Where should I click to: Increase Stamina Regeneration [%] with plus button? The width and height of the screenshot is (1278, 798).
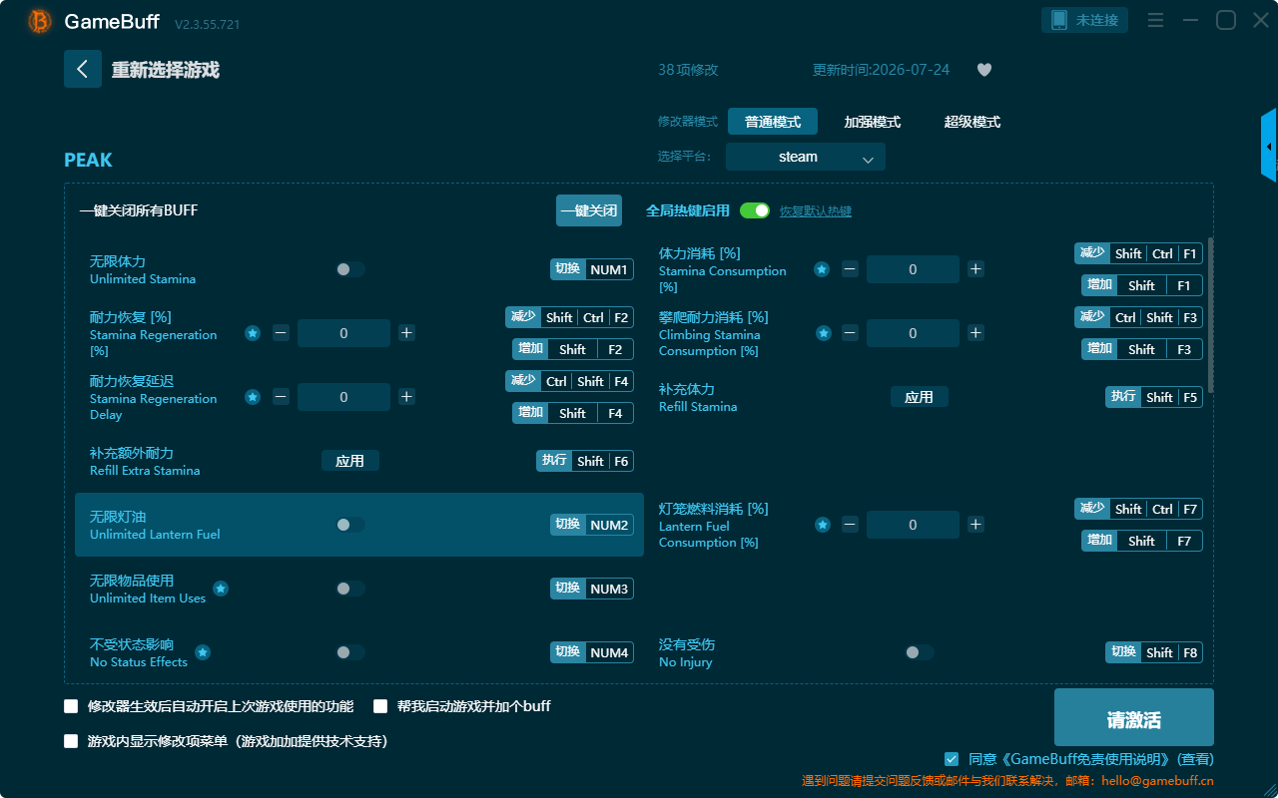pos(406,333)
